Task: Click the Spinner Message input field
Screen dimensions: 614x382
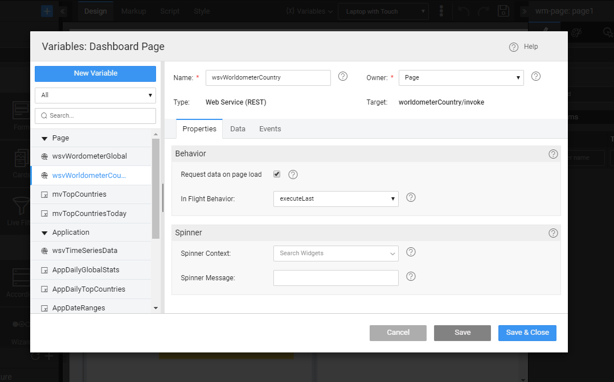Action: pos(335,278)
